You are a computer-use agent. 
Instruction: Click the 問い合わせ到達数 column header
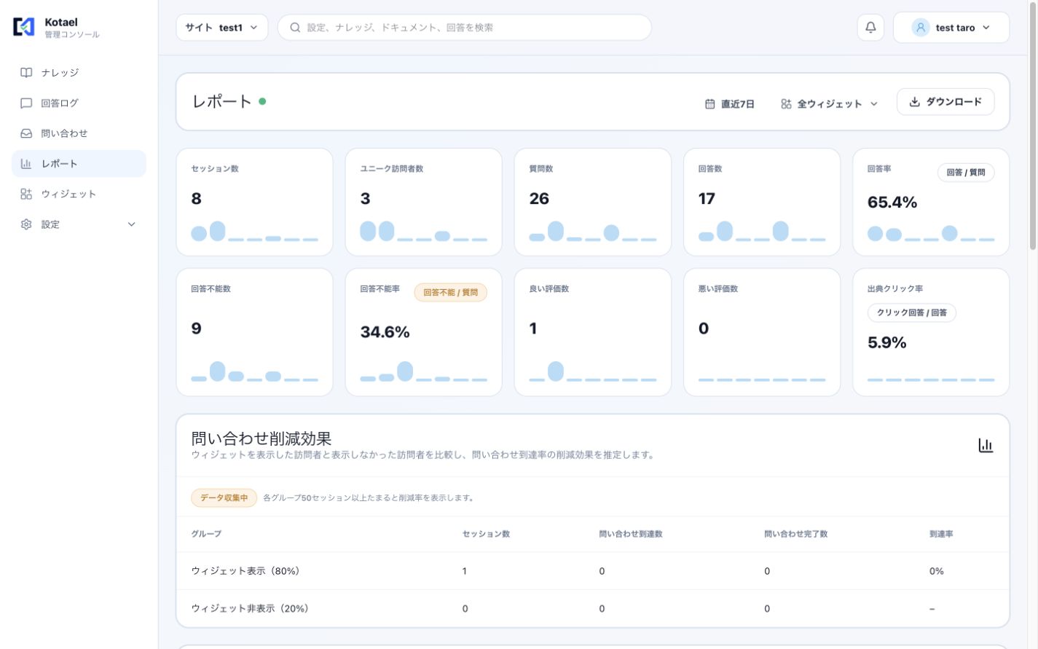pos(631,534)
